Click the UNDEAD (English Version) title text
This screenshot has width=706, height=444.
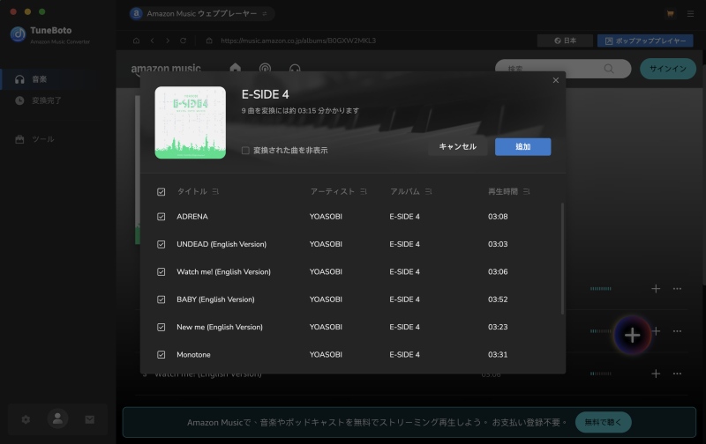click(222, 244)
